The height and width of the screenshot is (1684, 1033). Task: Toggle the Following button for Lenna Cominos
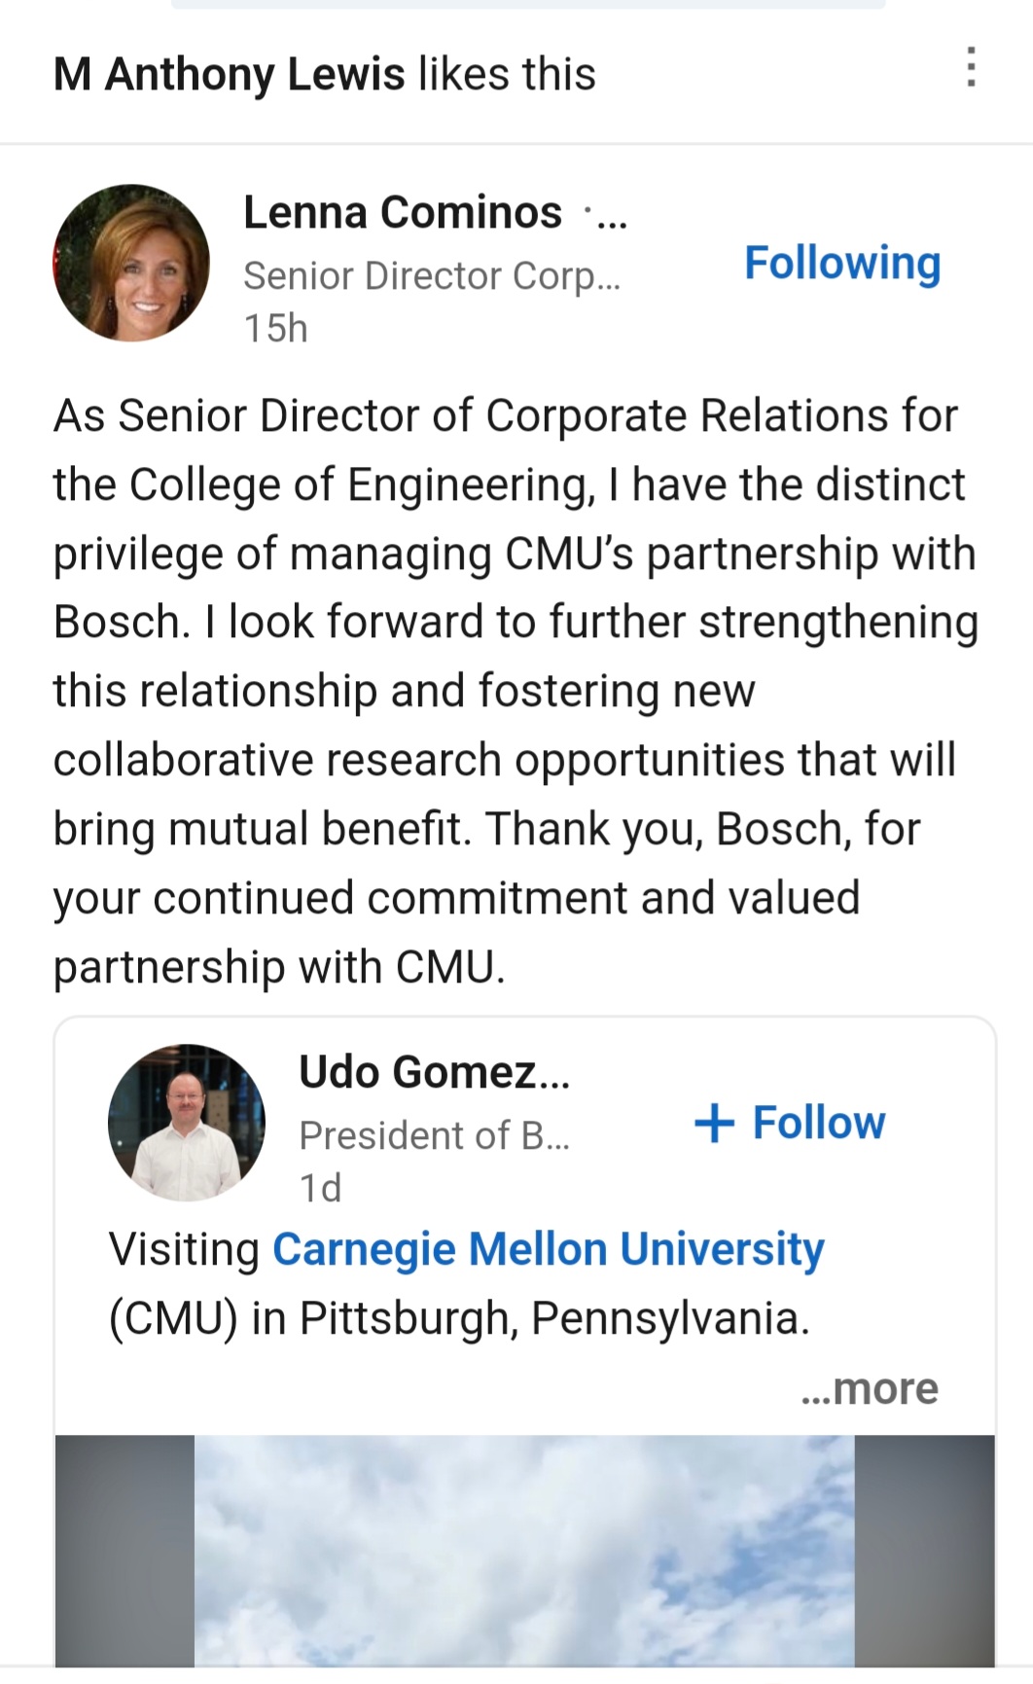(842, 263)
